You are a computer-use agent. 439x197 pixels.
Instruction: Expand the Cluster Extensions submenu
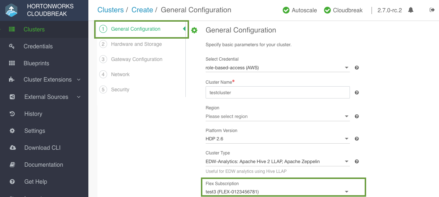[79, 80]
